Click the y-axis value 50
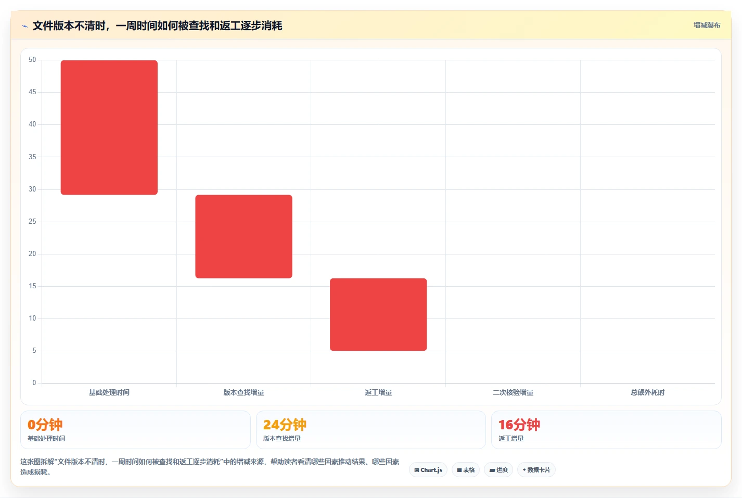The height and width of the screenshot is (498, 742). click(x=32, y=60)
